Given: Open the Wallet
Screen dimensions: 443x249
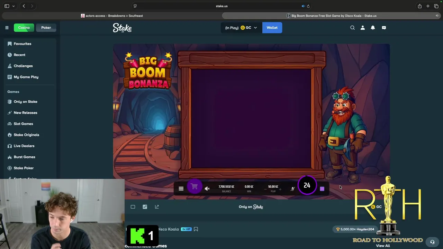Looking at the screenshot, I should (x=272, y=28).
